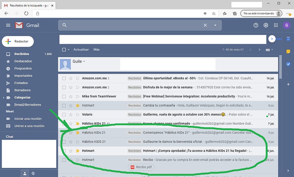Open the Enviados folder
Screen dimensions: 294x177
[x=21, y=83]
